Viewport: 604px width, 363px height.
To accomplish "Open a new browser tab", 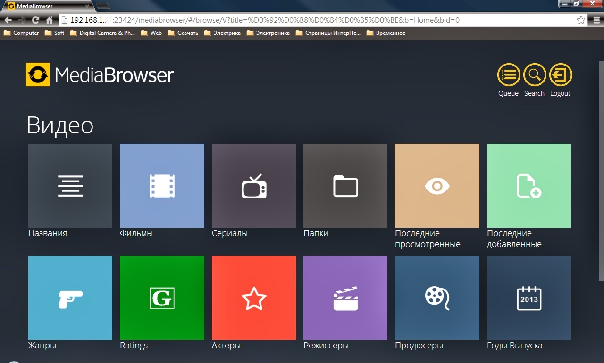I will tap(103, 7).
